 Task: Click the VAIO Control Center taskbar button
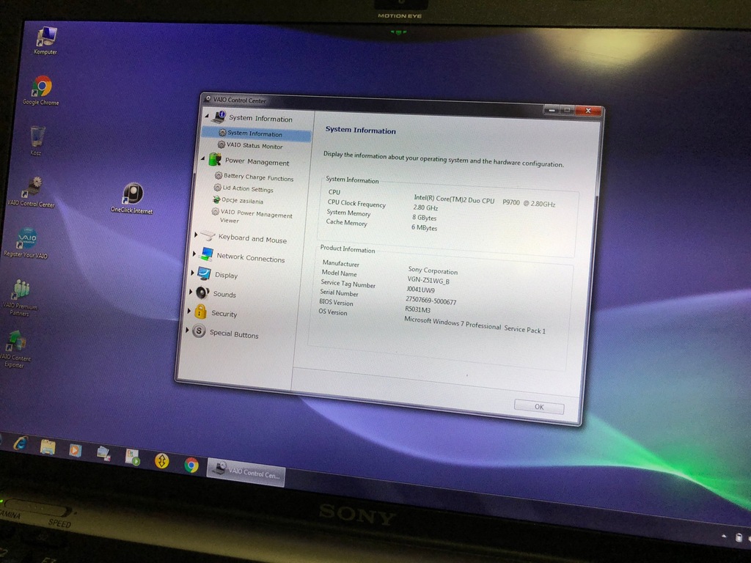click(246, 471)
